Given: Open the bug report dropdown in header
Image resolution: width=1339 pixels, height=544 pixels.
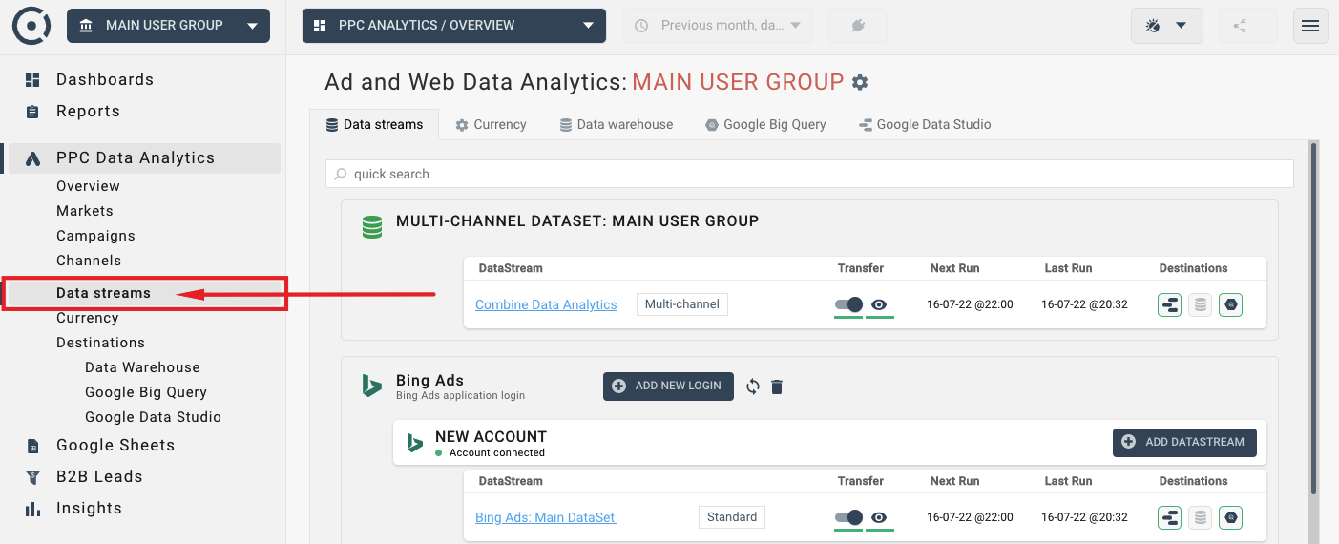Looking at the screenshot, I should tap(1166, 26).
